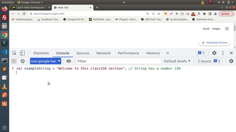The width and height of the screenshot is (236, 132).
Task: Open Chrome extensions puzzle icon
Action: pyautogui.click(x=204, y=14)
